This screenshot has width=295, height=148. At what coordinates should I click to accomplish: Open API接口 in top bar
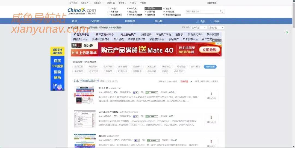click(133, 3)
